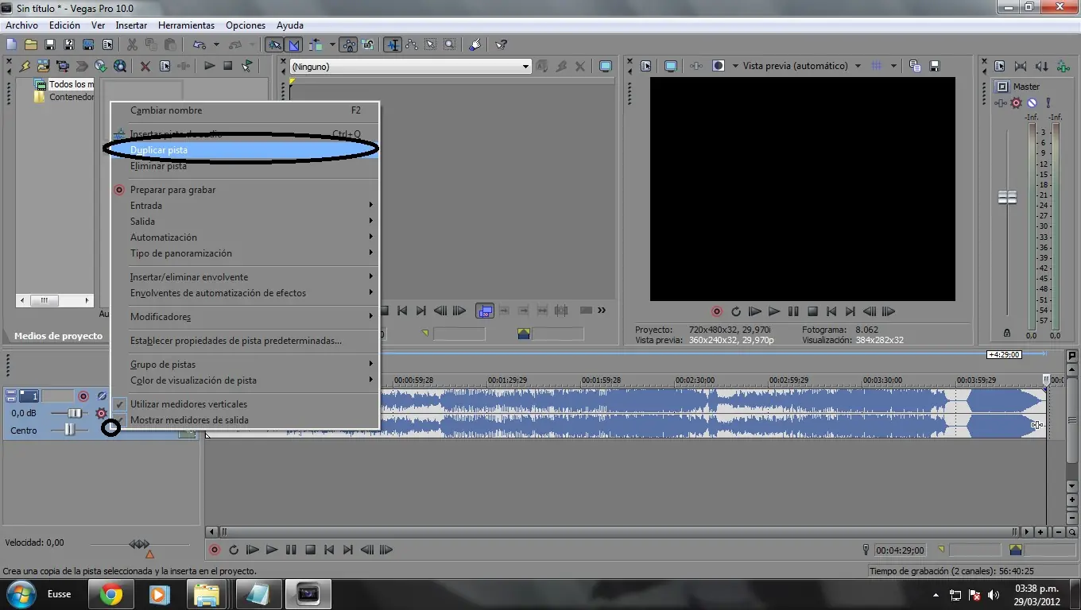Start media preview in Project Media toolbar
The image size is (1081, 610).
tap(209, 66)
